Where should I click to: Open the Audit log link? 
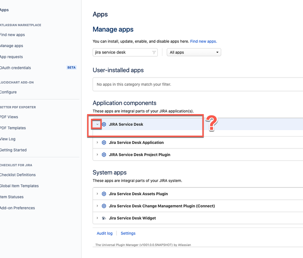(x=104, y=233)
